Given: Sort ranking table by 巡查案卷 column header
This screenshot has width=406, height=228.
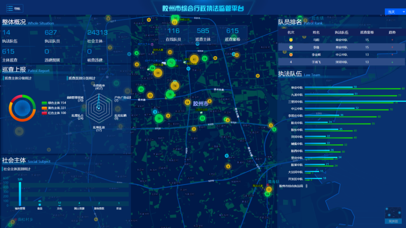Looking at the screenshot, I should [367, 32].
